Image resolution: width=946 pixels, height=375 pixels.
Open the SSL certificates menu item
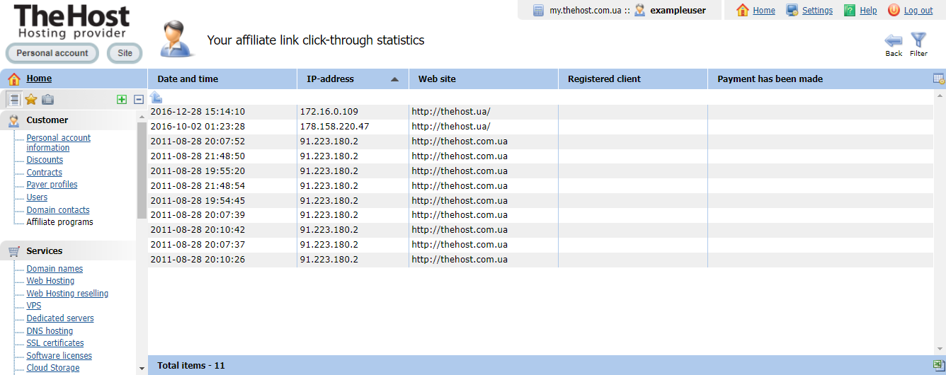pos(55,343)
